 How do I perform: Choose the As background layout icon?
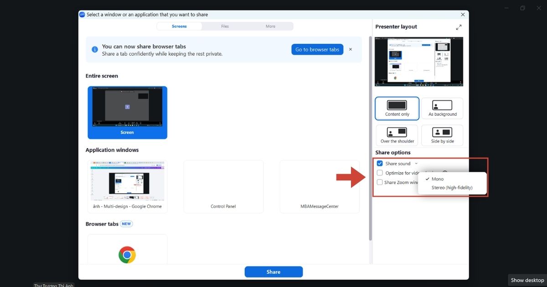tap(442, 105)
